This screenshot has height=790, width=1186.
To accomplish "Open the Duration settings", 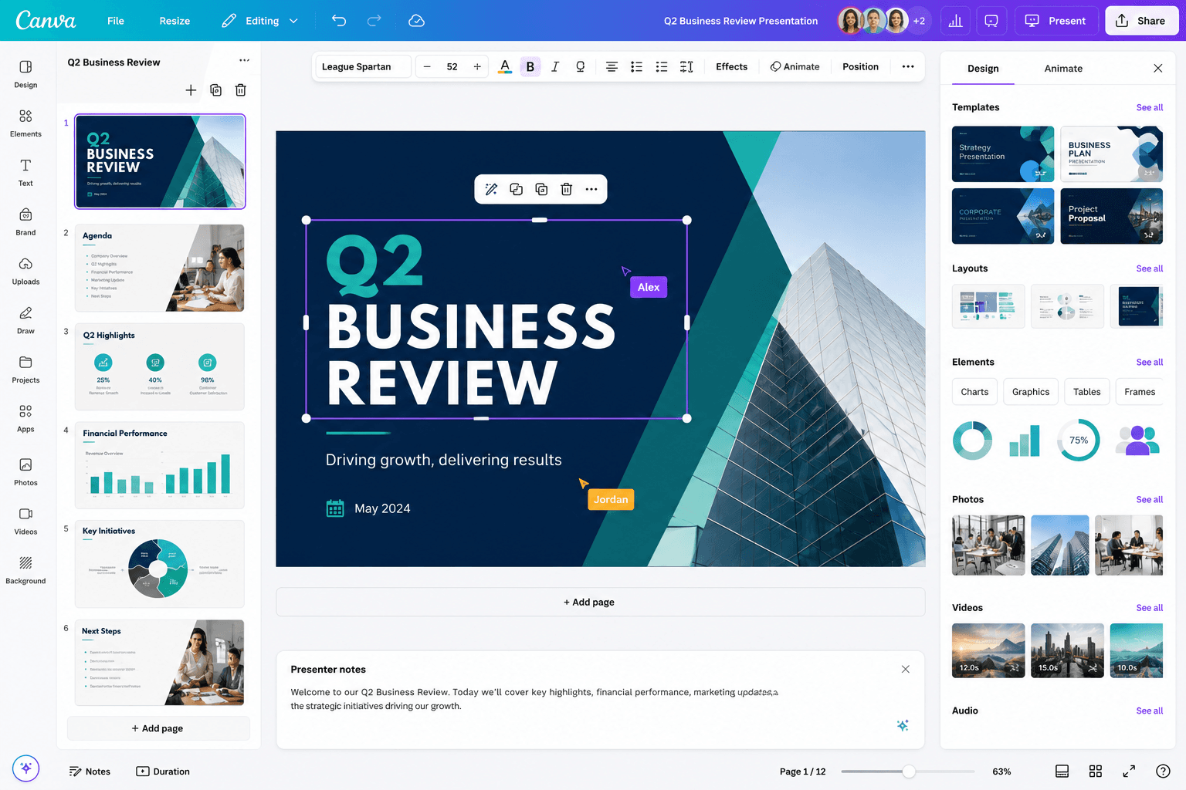I will 163,771.
